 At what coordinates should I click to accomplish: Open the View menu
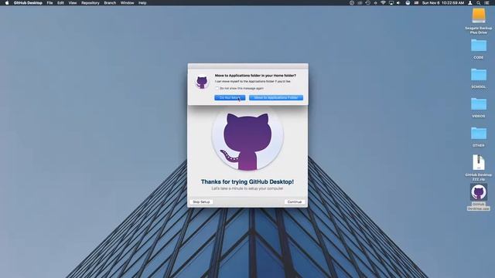click(73, 3)
